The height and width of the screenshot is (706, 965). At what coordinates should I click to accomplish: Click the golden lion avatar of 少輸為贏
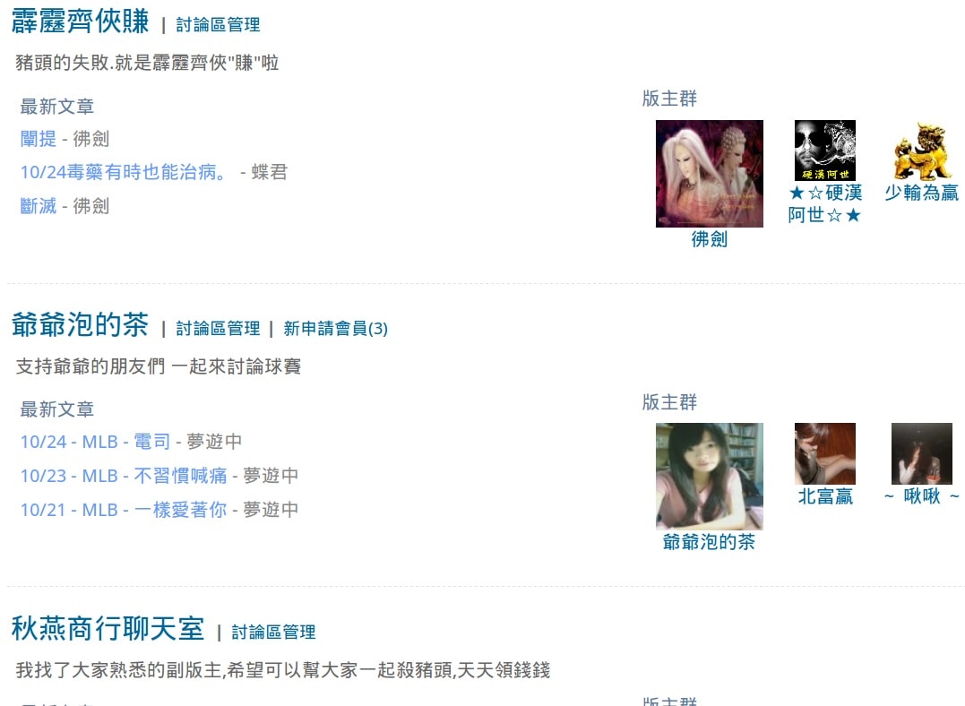point(921,151)
